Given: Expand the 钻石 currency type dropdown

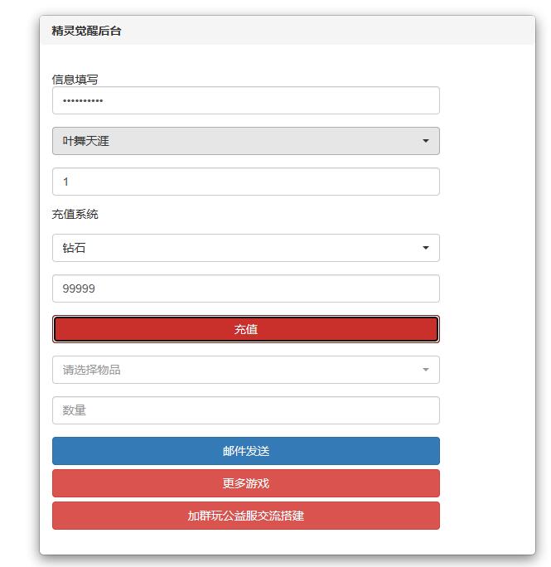Looking at the screenshot, I should click(x=246, y=248).
